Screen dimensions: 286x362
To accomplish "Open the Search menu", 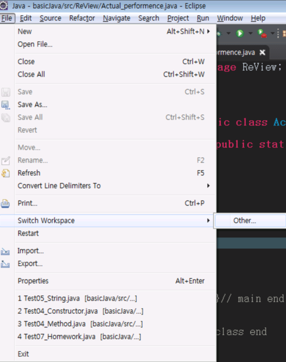I will pos(149,18).
